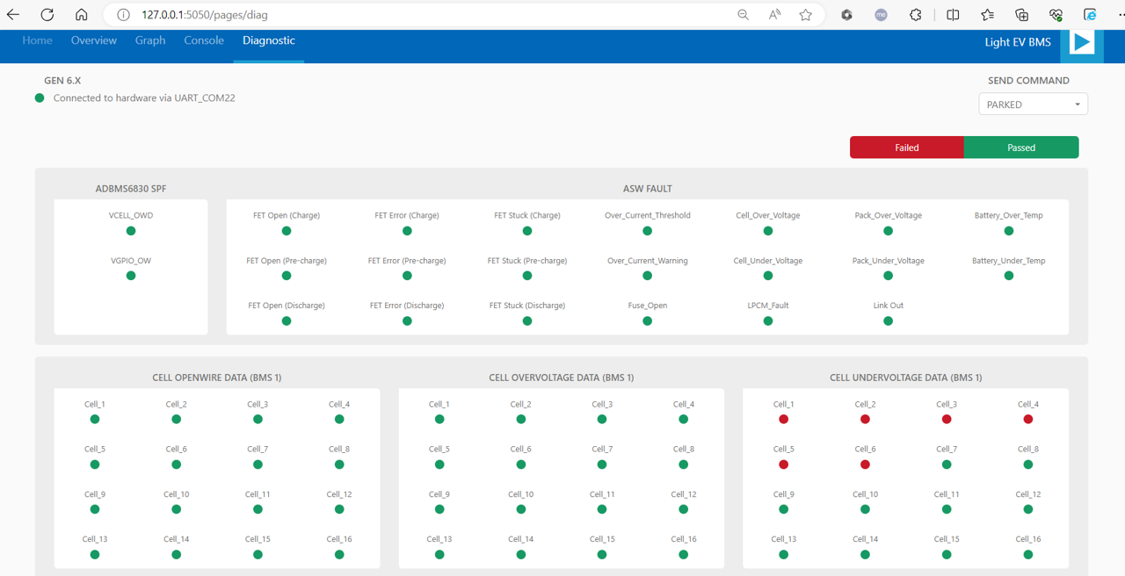Open the PARKED send command dropdown
Image resolution: width=1125 pixels, height=576 pixels.
pyautogui.click(x=1033, y=104)
